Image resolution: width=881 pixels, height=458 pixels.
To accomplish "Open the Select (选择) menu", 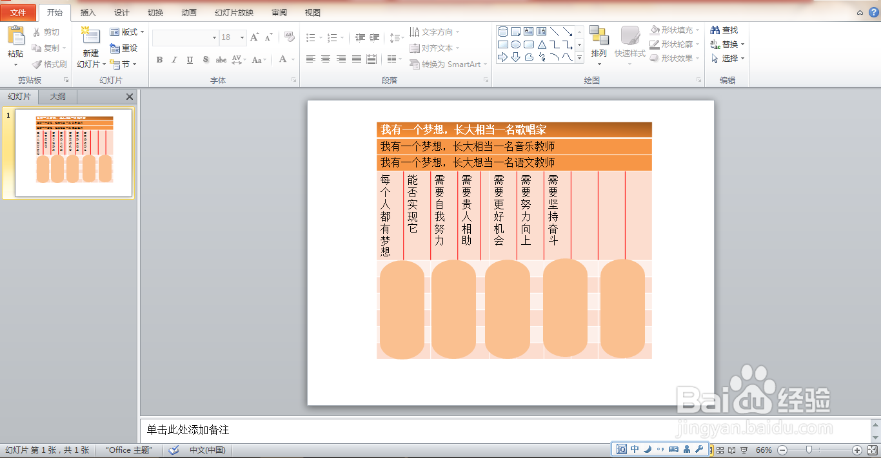I will click(x=728, y=59).
